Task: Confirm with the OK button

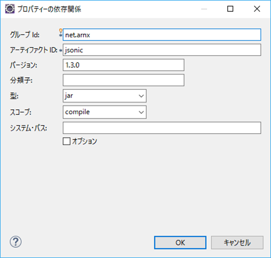Action: (x=180, y=242)
